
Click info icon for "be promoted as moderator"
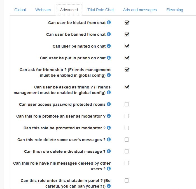pos(109,128)
